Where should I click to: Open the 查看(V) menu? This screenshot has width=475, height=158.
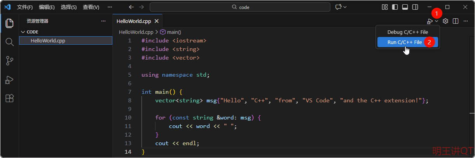coord(91,7)
